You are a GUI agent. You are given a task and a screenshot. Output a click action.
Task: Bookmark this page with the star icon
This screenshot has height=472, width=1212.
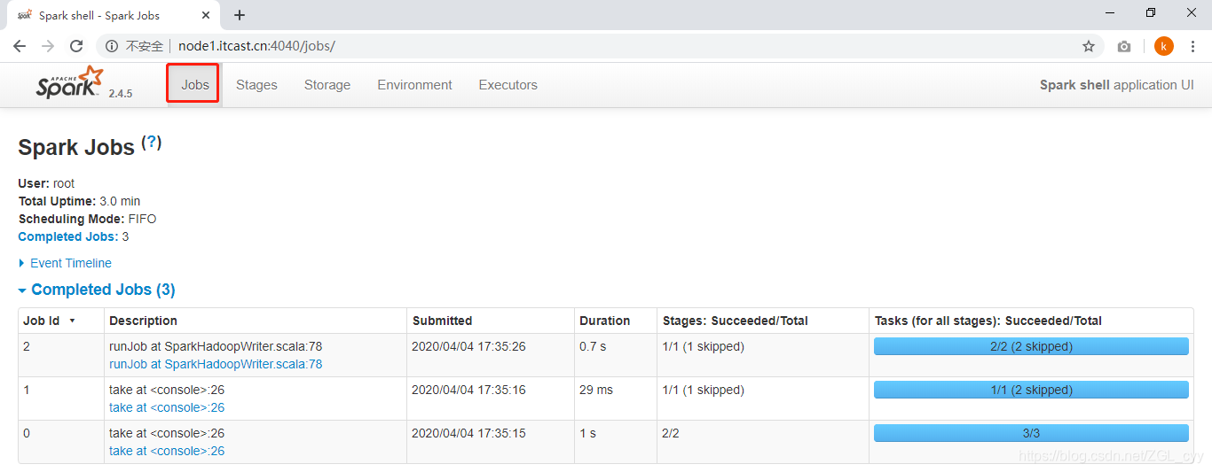pyautogui.click(x=1089, y=46)
